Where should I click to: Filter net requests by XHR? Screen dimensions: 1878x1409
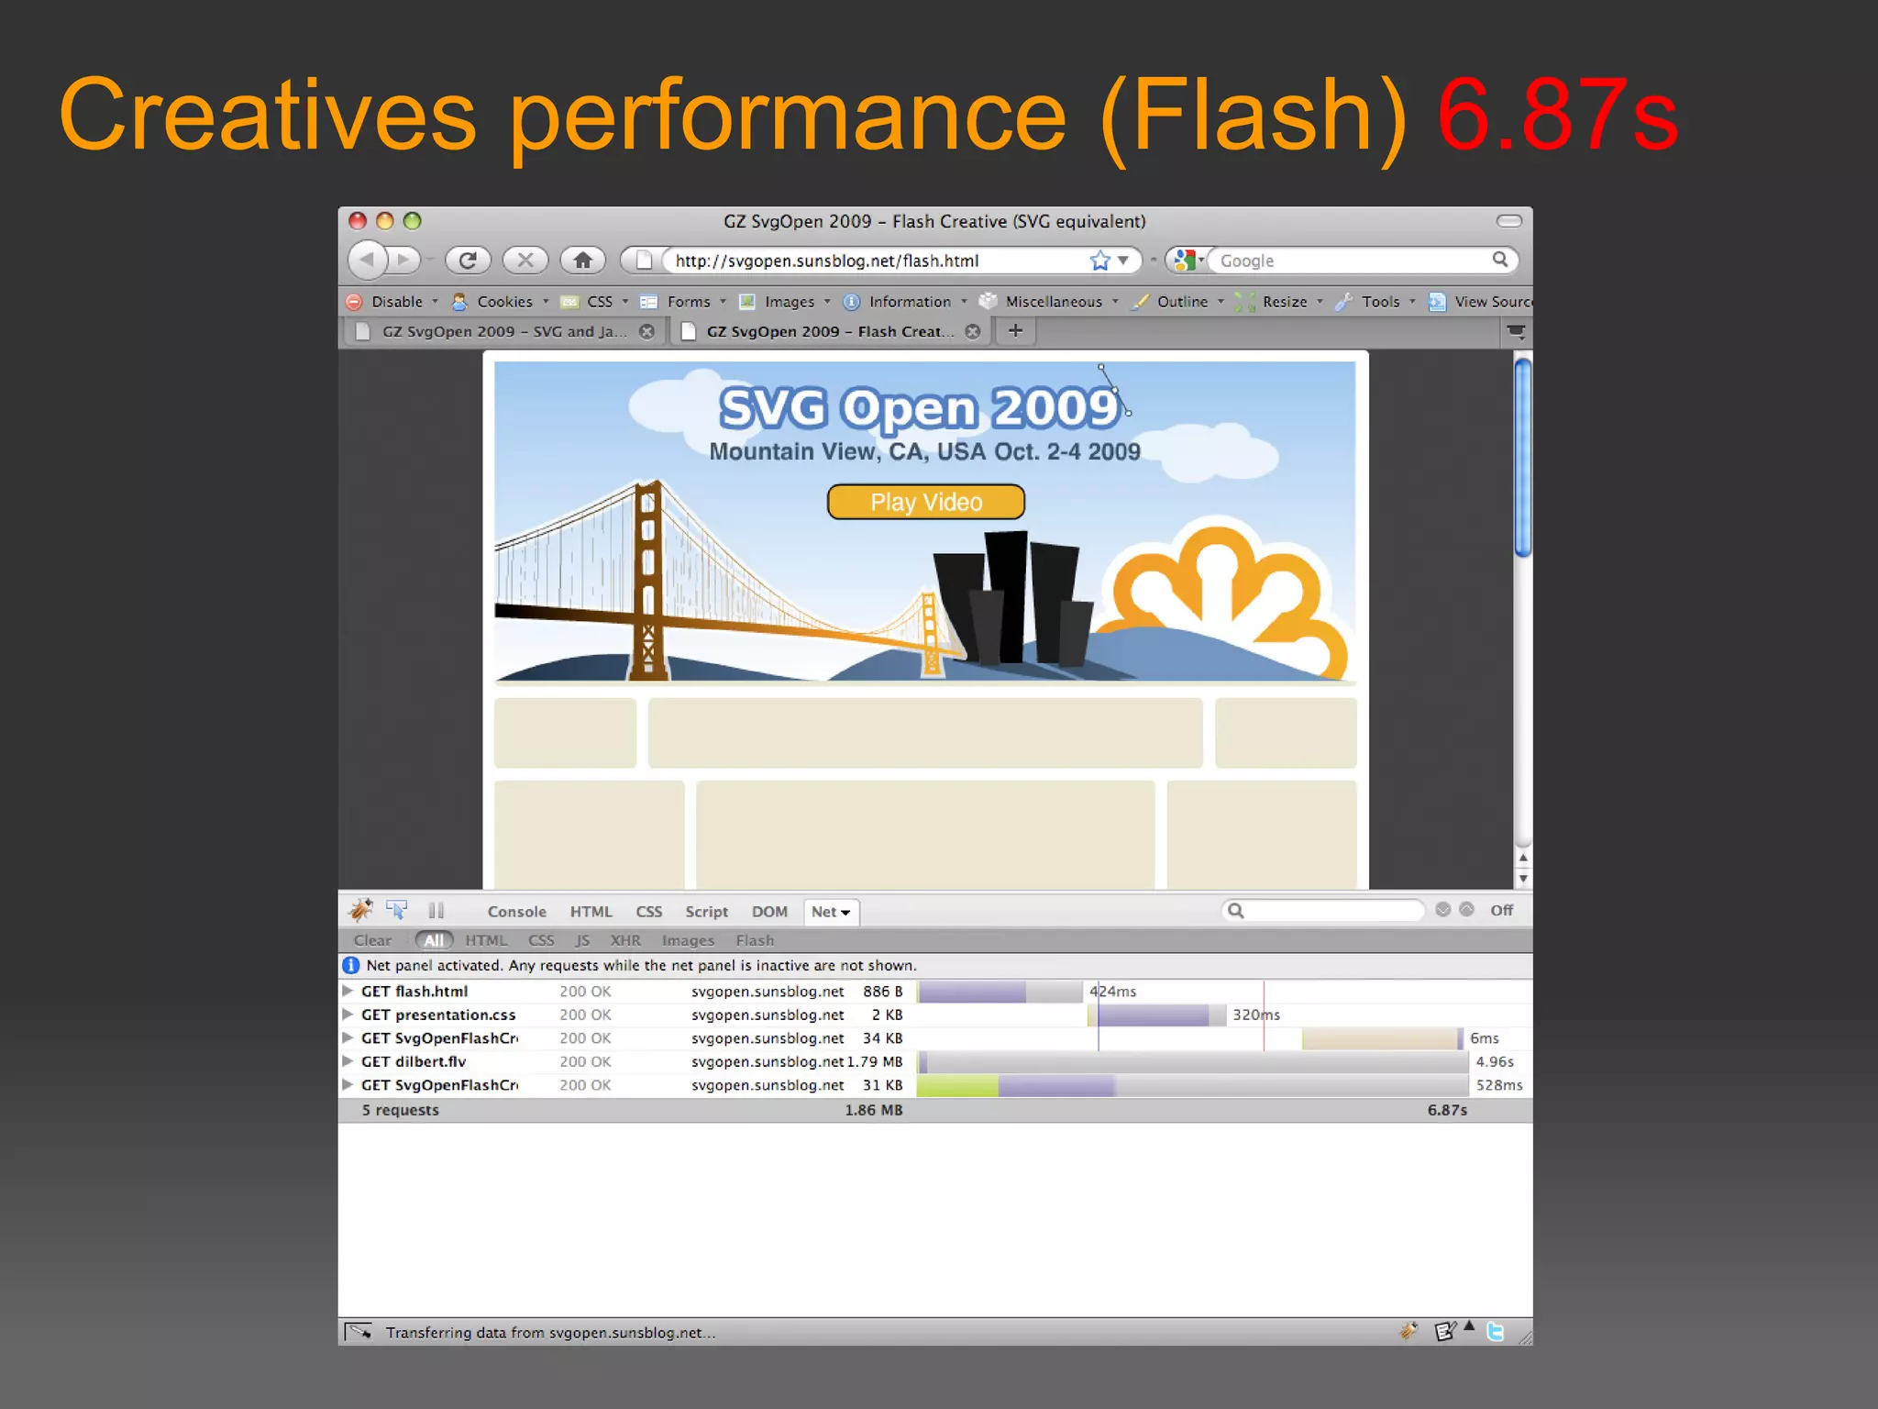(625, 940)
